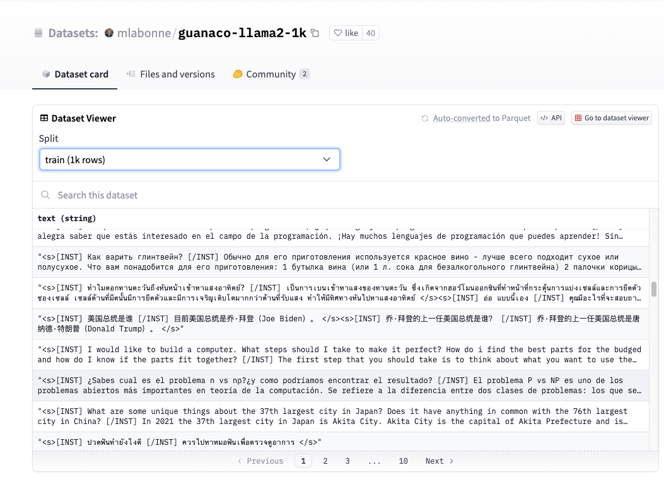Jump to page 10 of dataset
Image resolution: width=664 pixels, height=499 pixels.
pos(403,461)
